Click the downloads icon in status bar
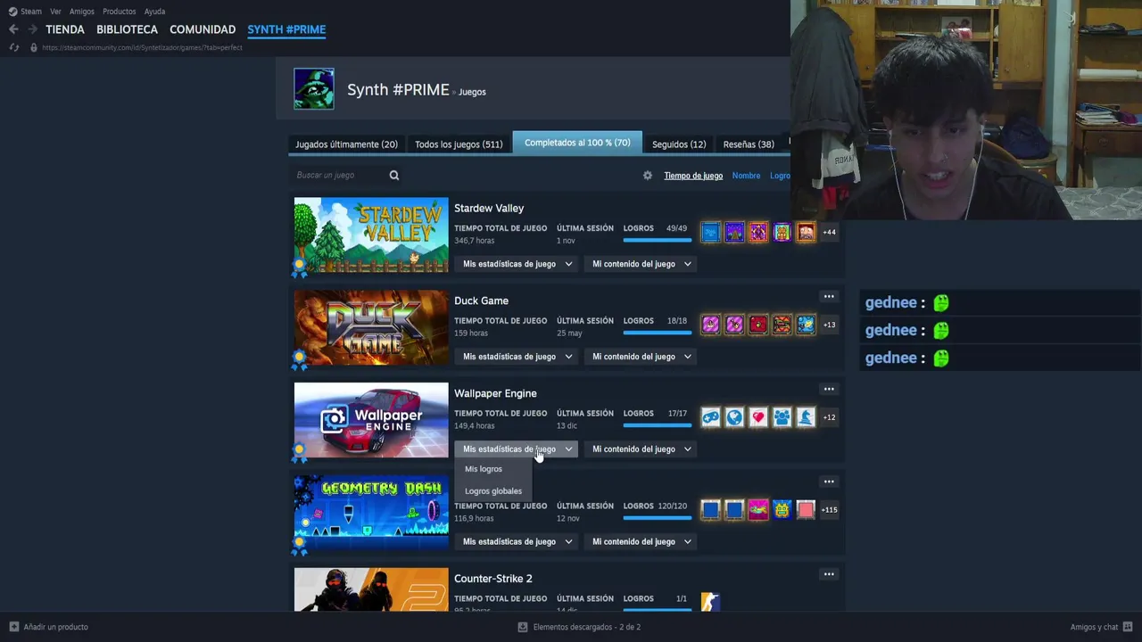 coord(523,627)
